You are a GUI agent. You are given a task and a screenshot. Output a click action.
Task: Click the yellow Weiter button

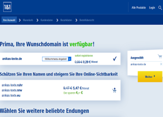point(150,77)
